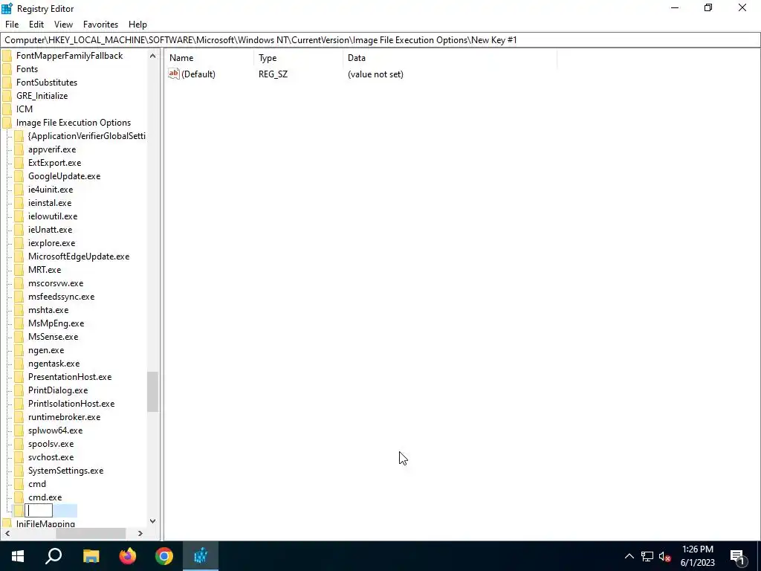Select the ieUnatt.exe key

[50, 230]
